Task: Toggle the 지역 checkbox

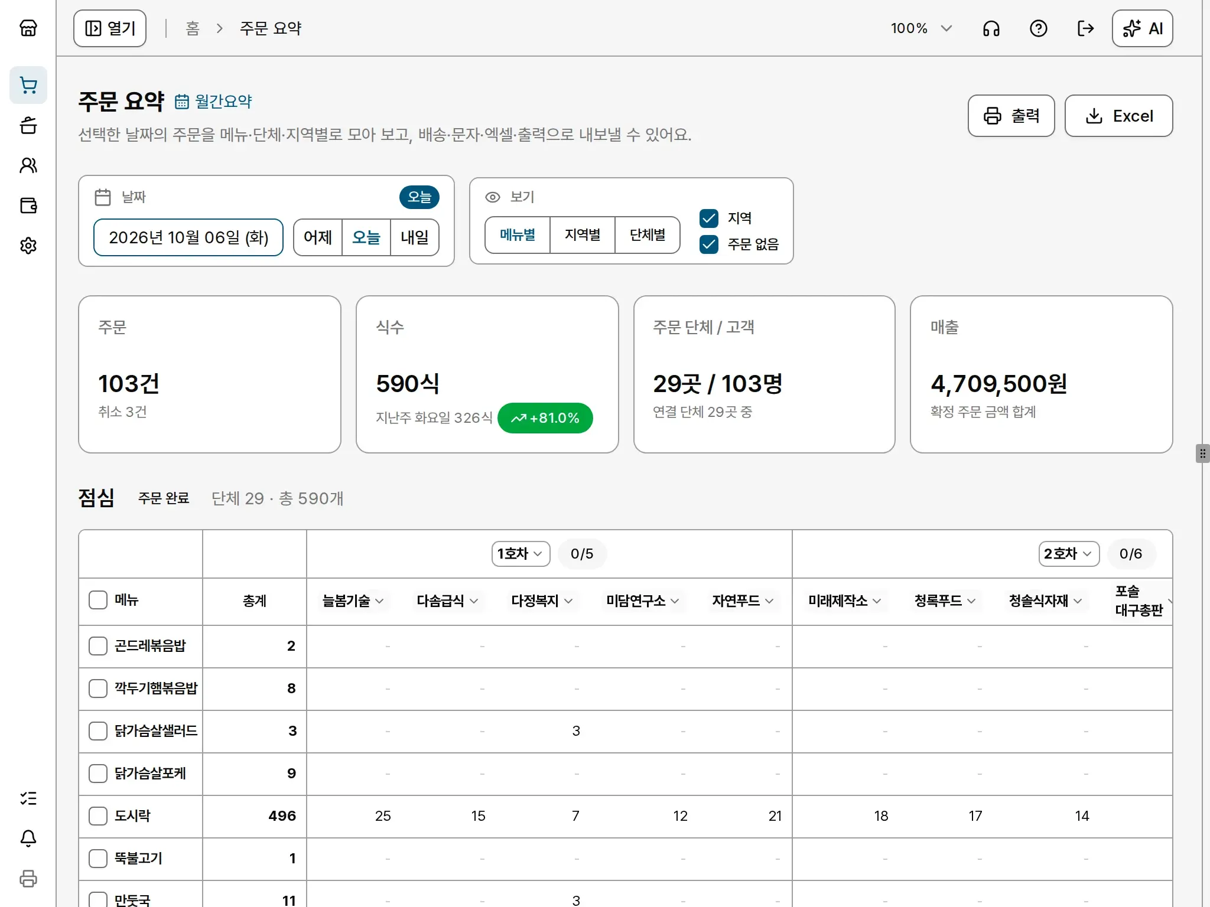Action: click(x=709, y=218)
